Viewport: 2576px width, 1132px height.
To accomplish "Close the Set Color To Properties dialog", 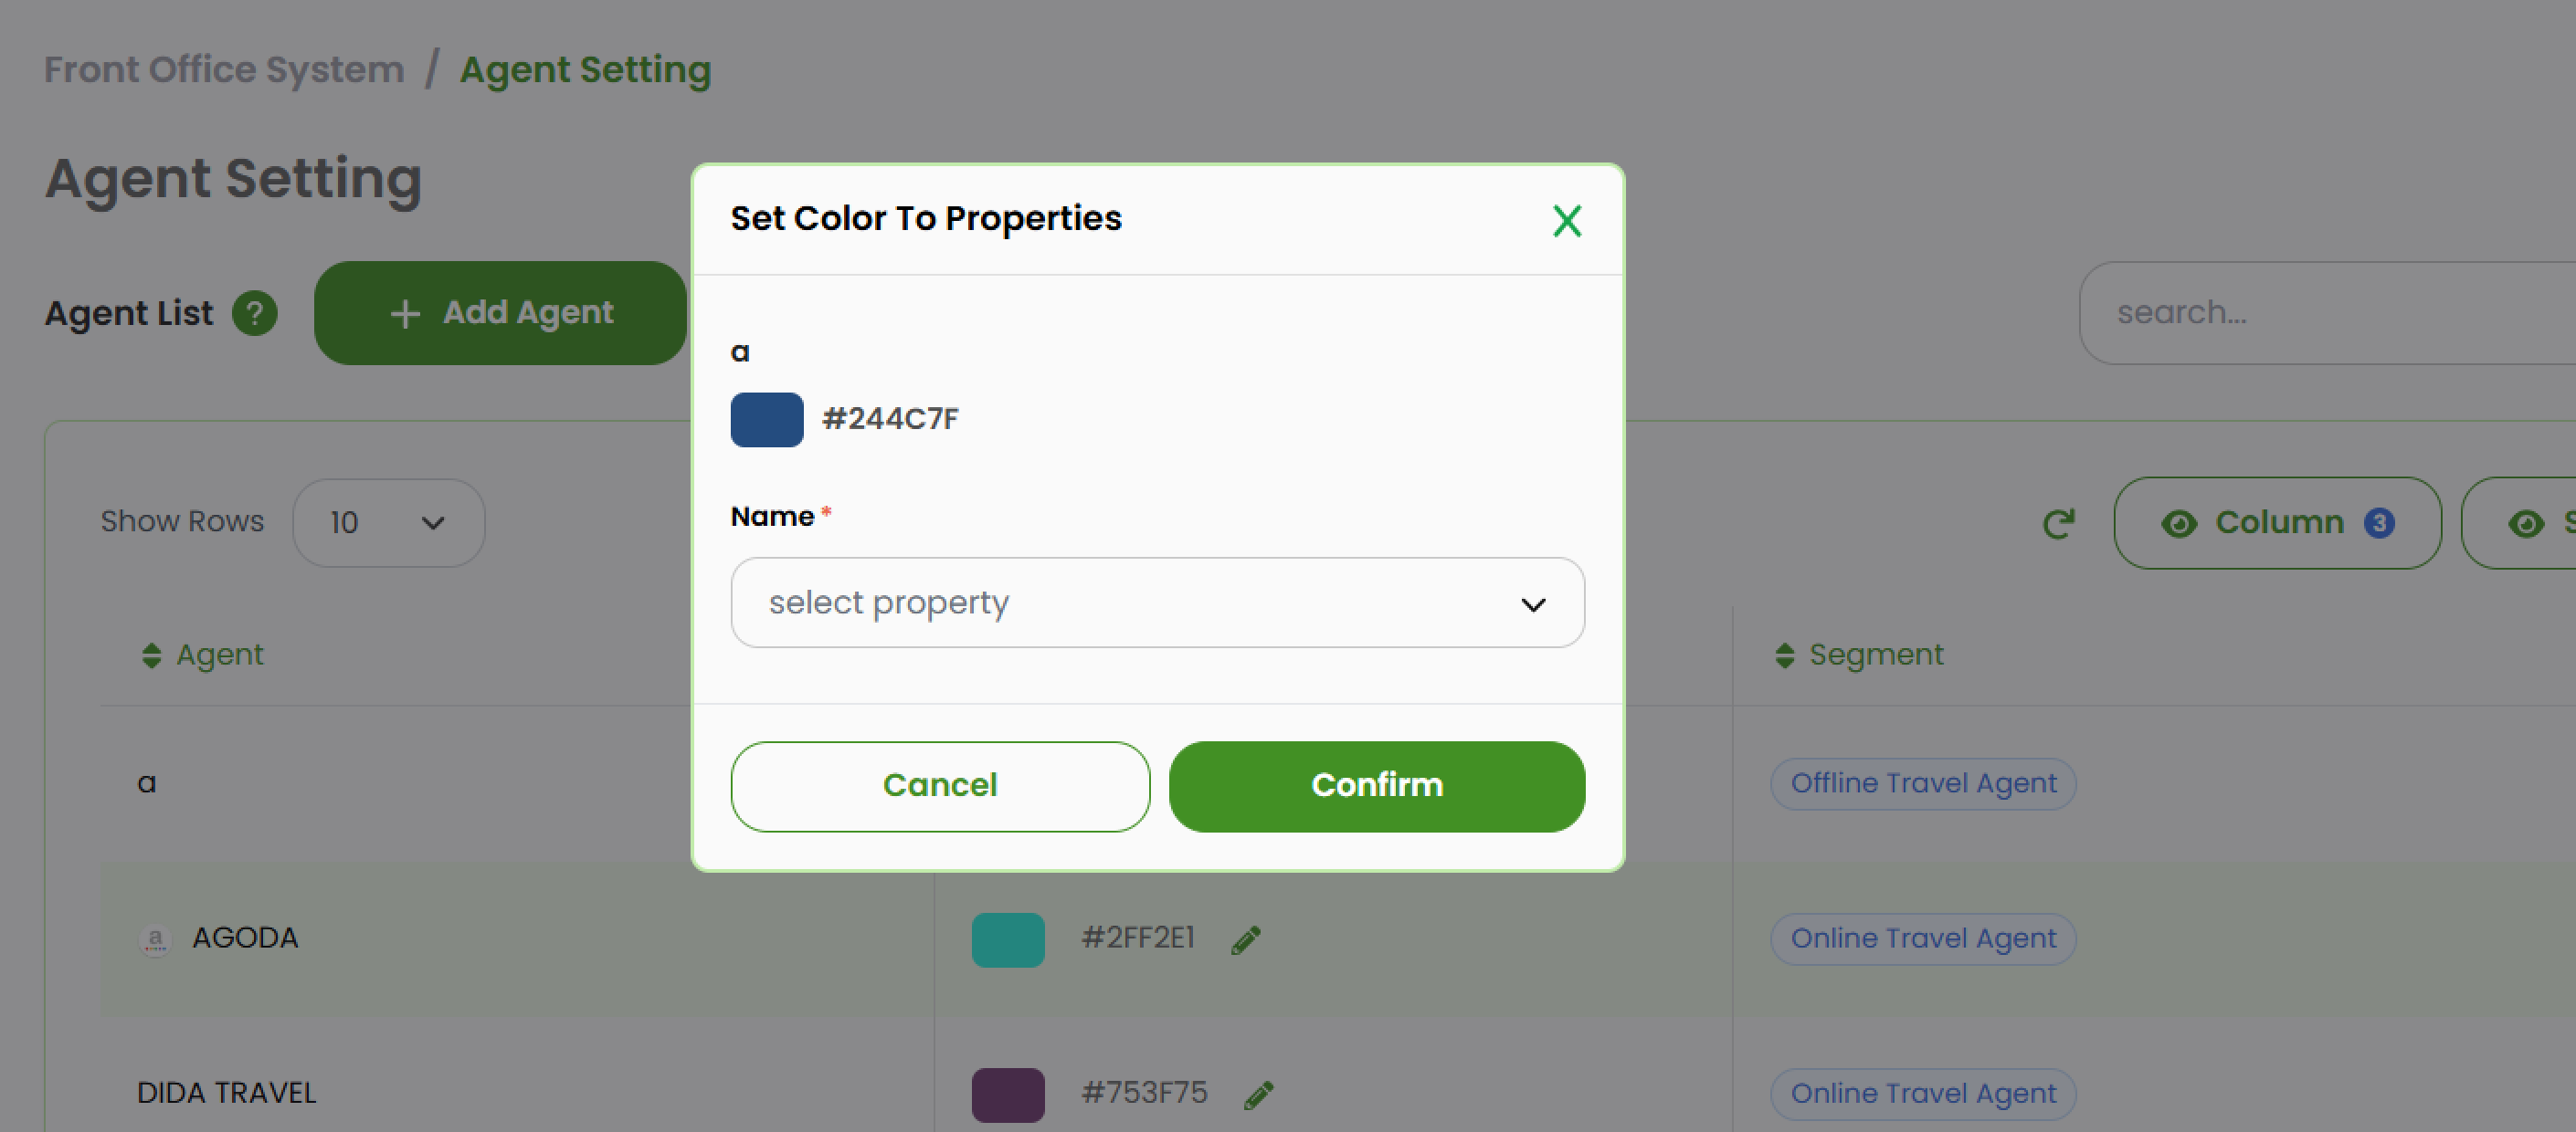I will 1567,221.
